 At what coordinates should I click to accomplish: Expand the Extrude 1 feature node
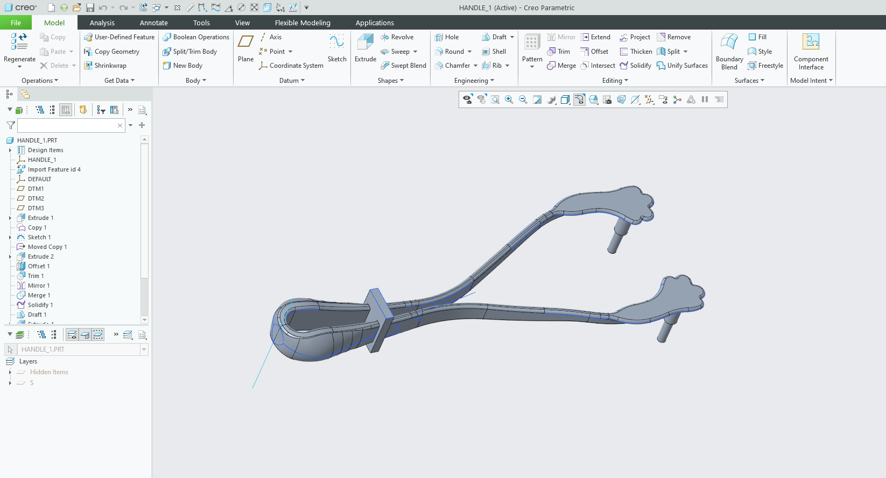point(10,218)
